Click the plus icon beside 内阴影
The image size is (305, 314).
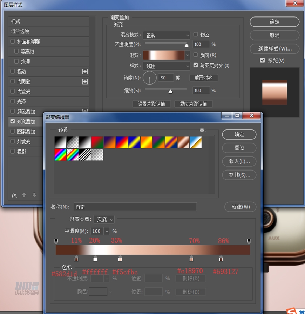pos(85,82)
